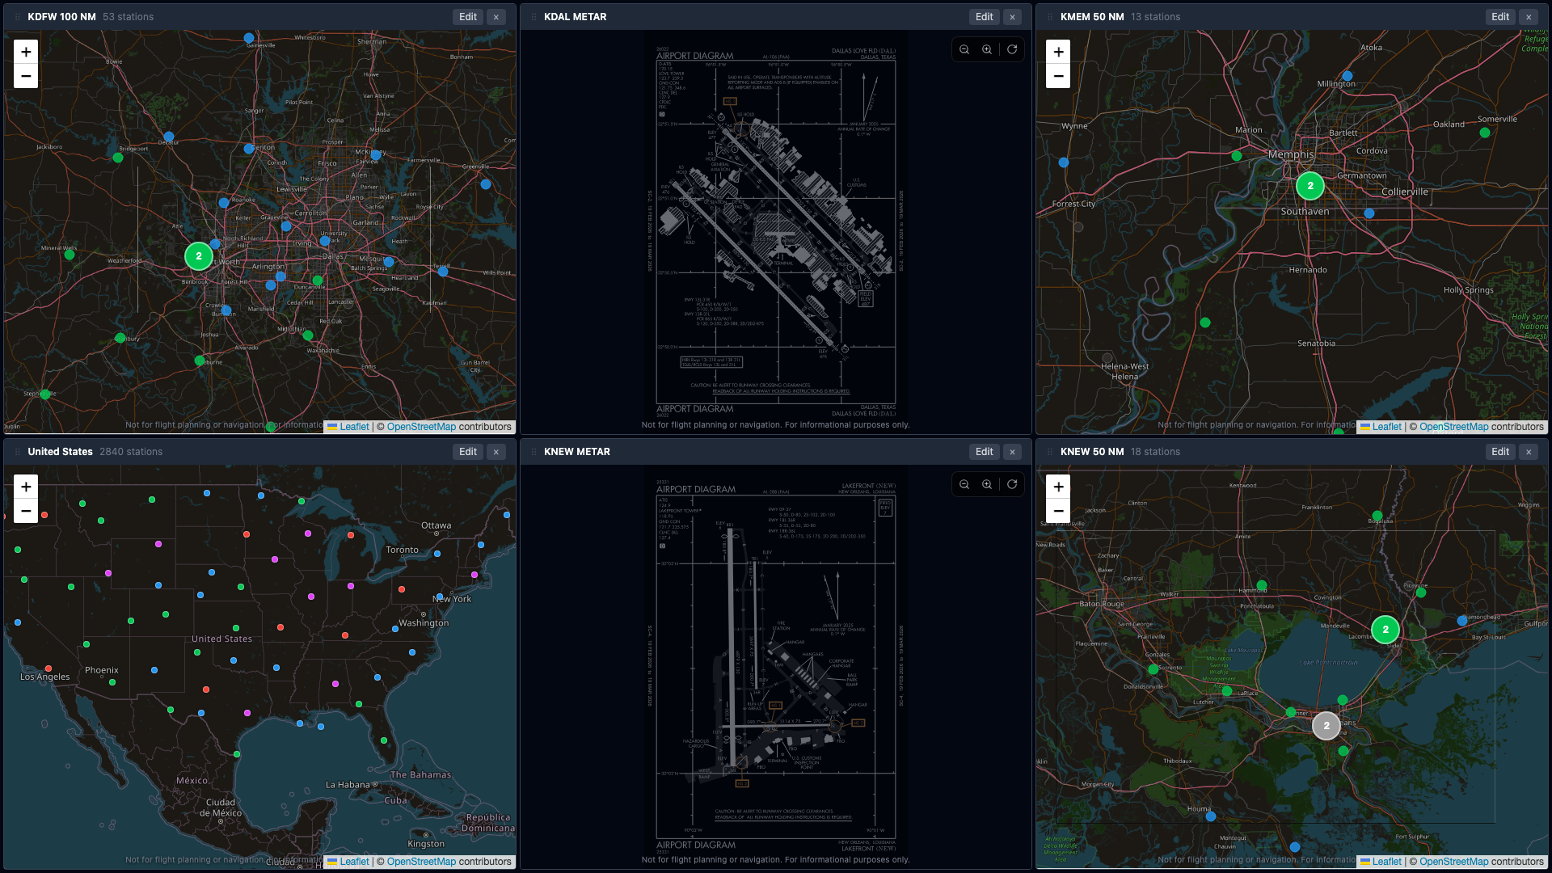Select the blue station marker near McKinney
The height and width of the screenshot is (873, 1552).
pyautogui.click(x=376, y=154)
